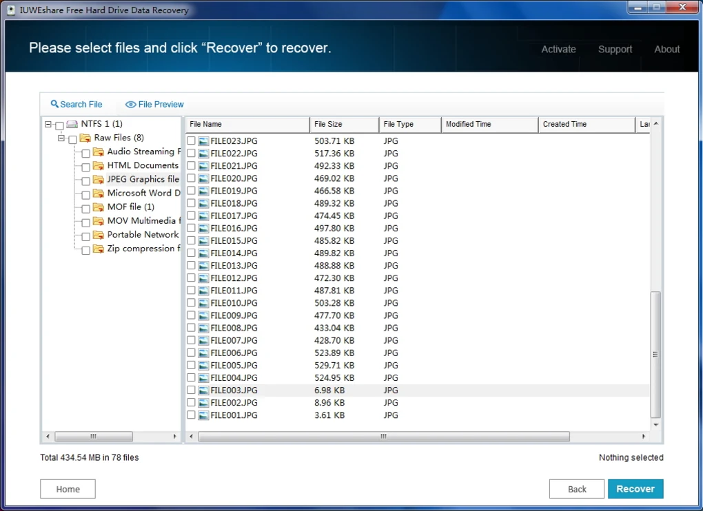Image resolution: width=703 pixels, height=511 pixels.
Task: Open the Support menu item
Action: point(615,49)
